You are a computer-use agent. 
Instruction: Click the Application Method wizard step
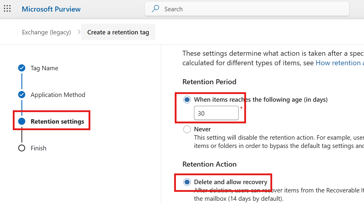[x=58, y=95]
